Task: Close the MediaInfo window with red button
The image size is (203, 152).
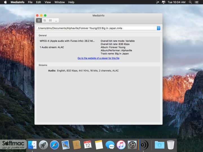Action: coord(37,15)
